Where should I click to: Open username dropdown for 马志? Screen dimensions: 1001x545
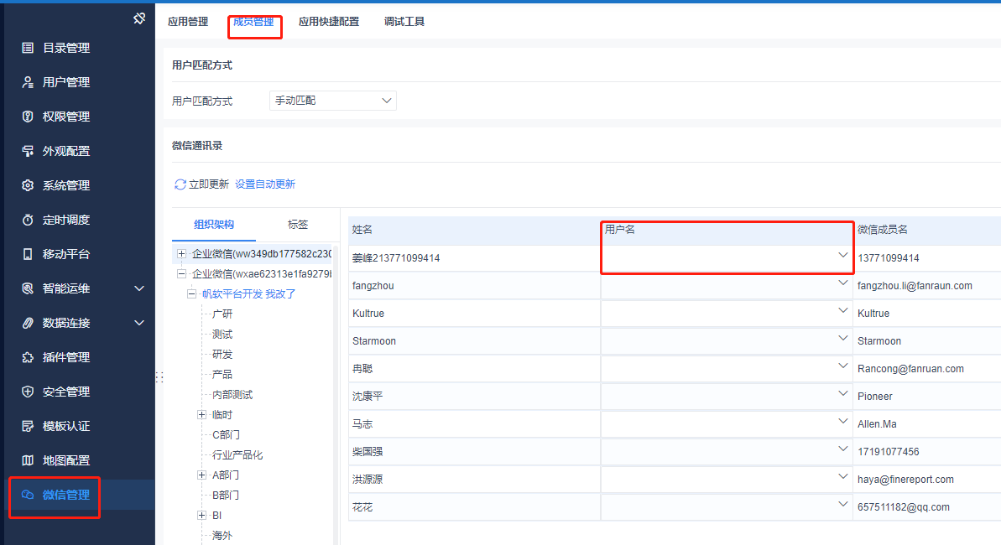pyautogui.click(x=842, y=421)
